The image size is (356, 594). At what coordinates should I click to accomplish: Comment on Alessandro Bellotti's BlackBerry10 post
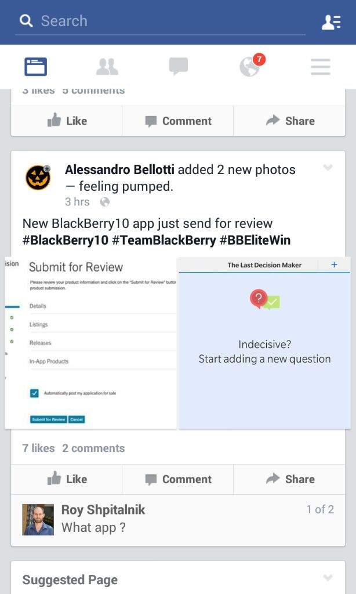[x=178, y=479]
